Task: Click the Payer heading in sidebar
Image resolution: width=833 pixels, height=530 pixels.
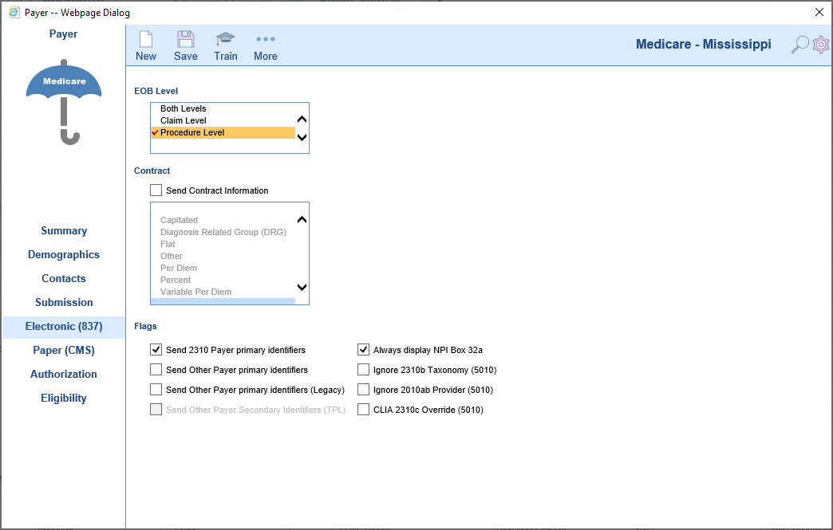Action: tap(63, 34)
